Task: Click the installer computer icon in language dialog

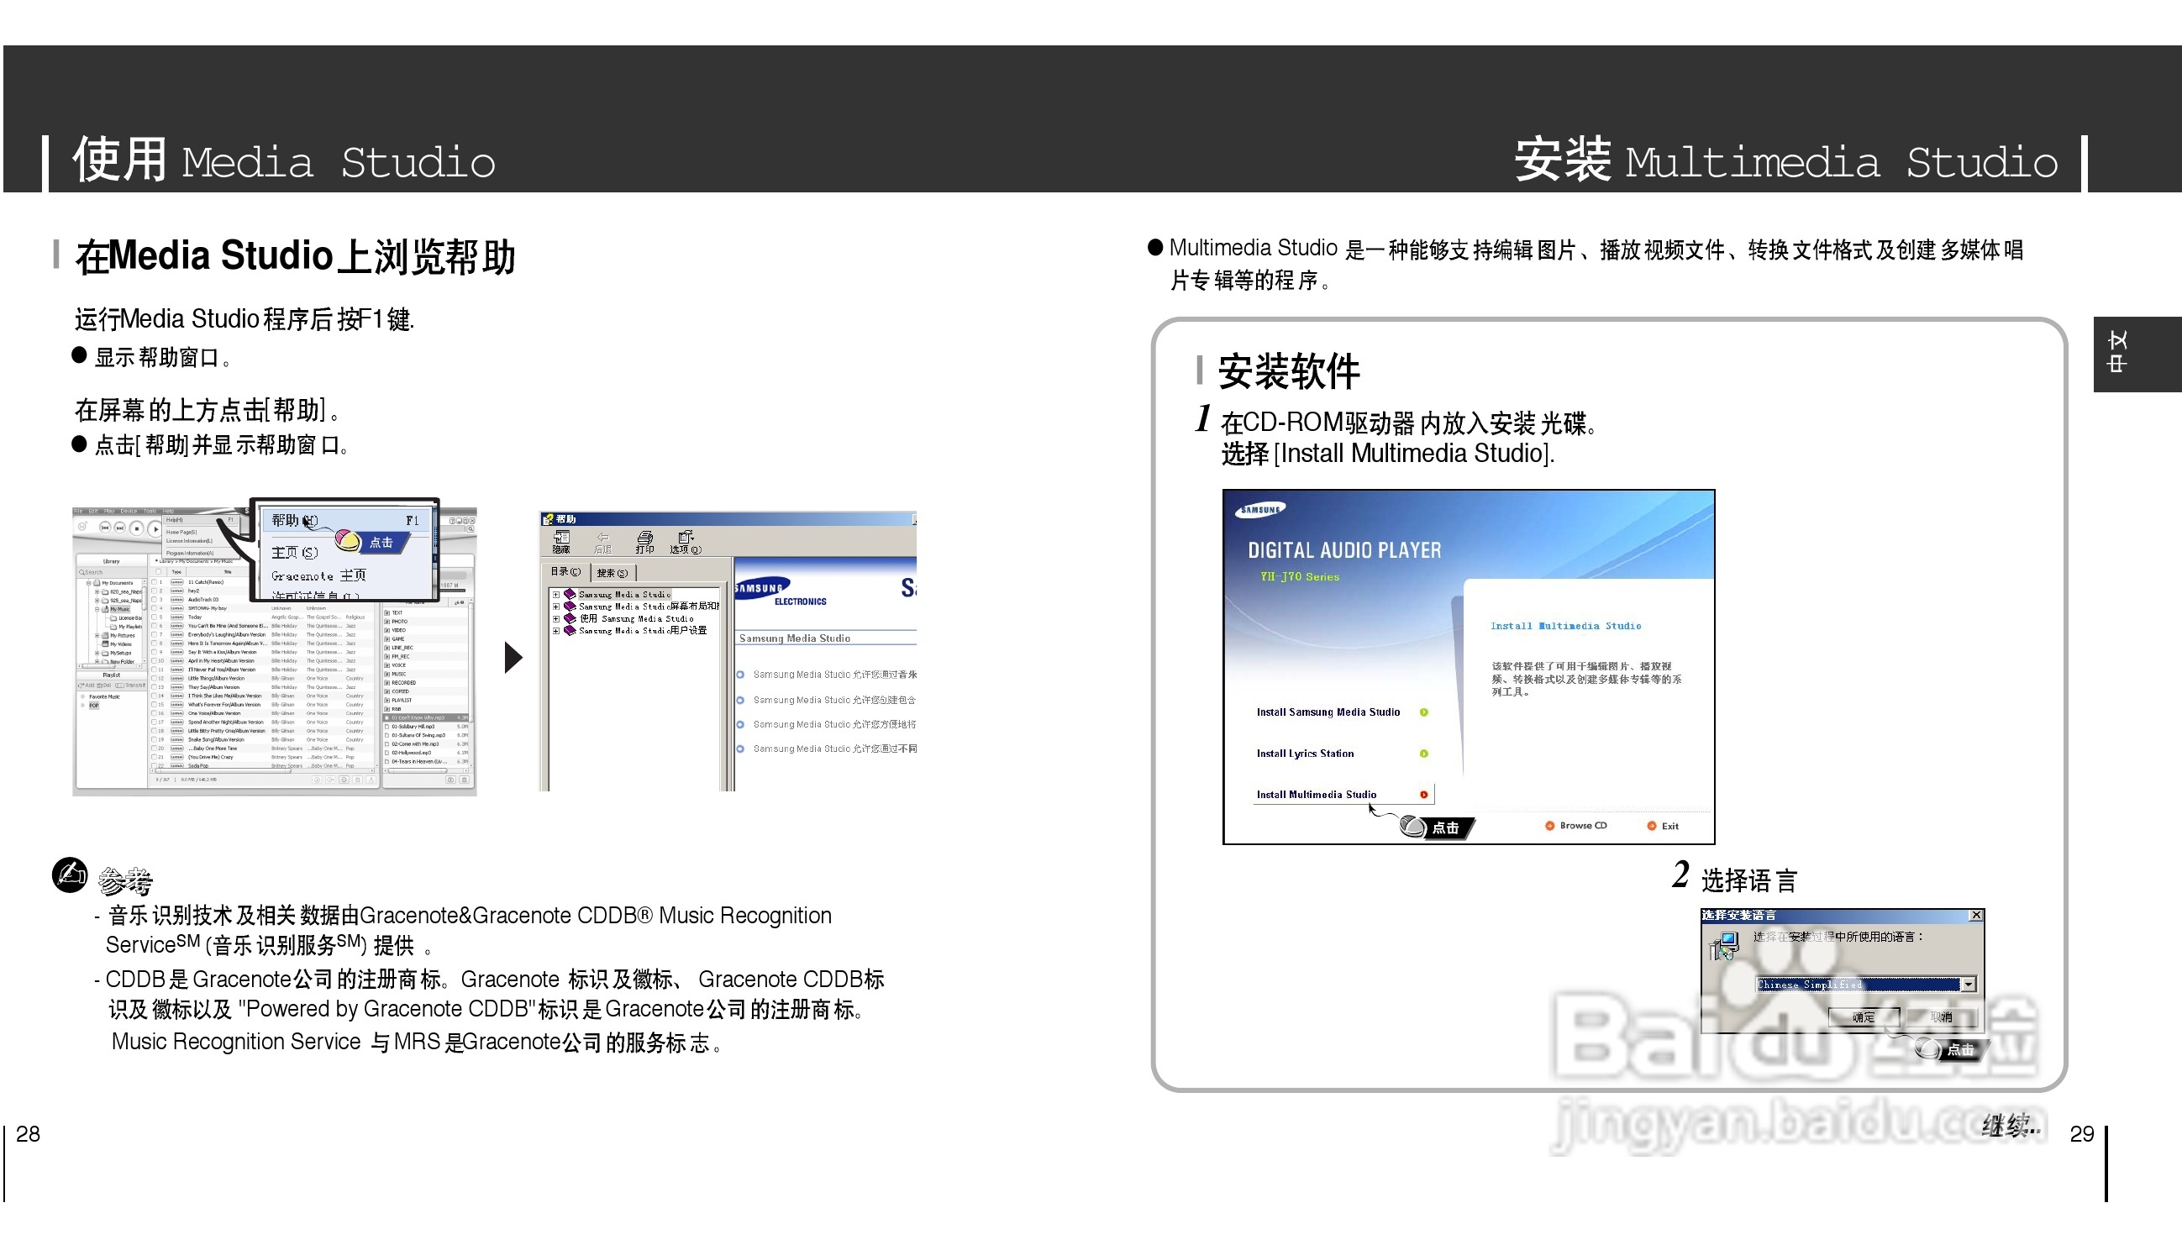Action: (1724, 946)
